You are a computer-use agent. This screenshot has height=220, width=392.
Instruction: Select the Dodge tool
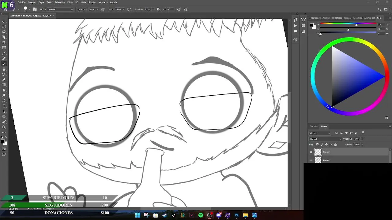click(4, 95)
